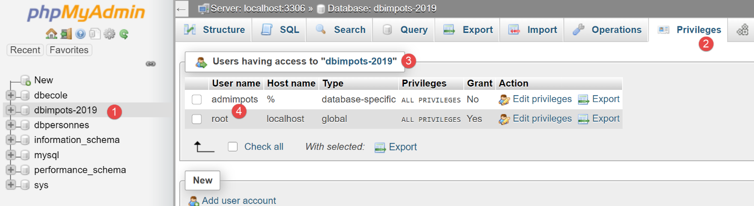
Task: Open the More tabs icon after Privileges
Action: point(742,30)
